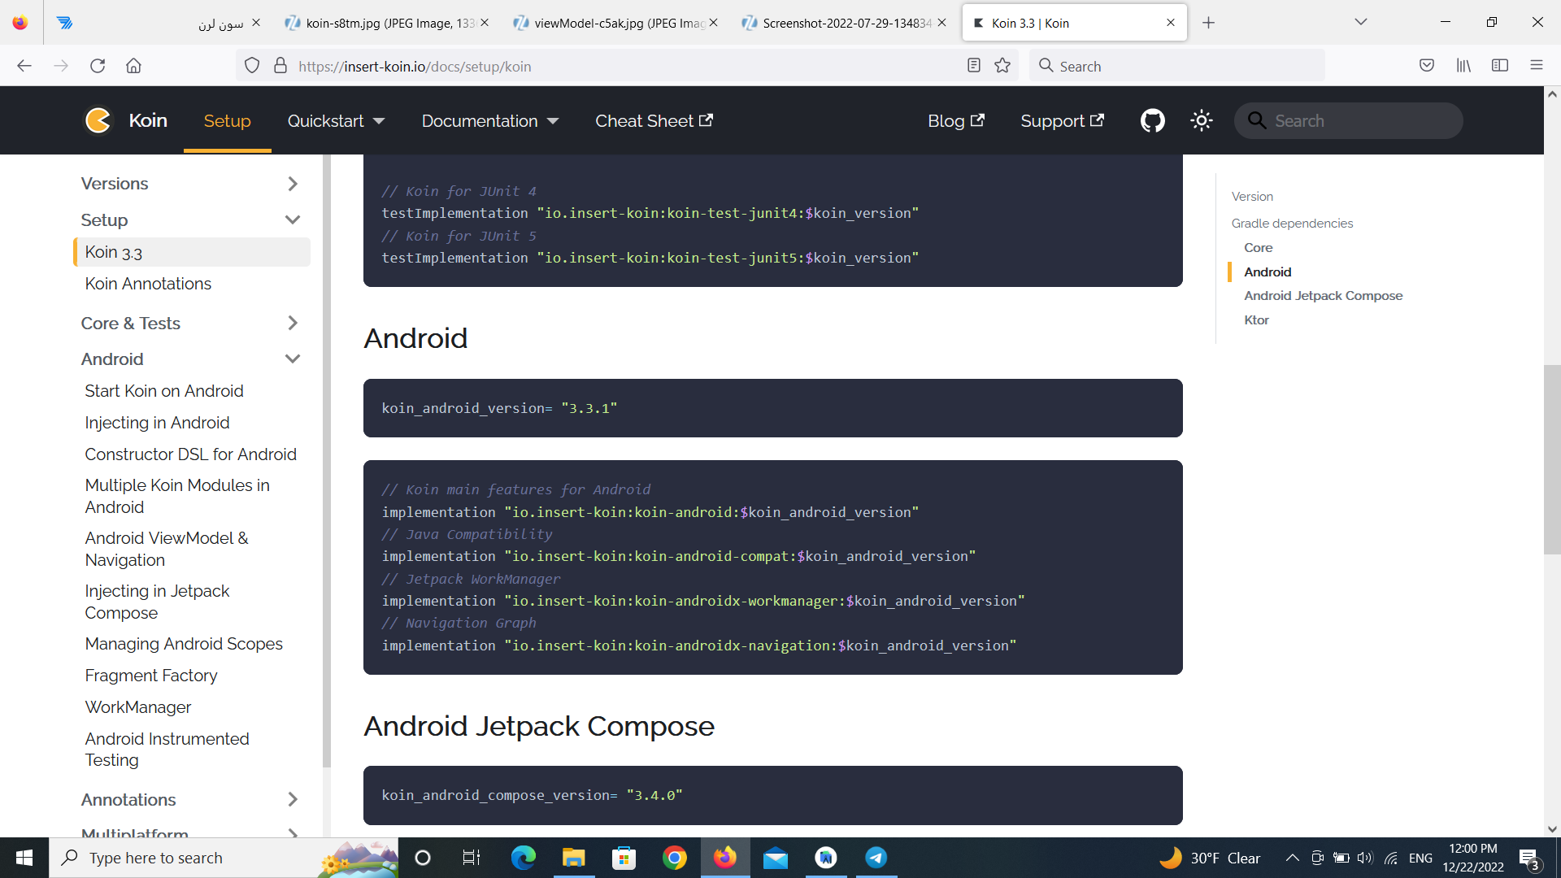The height and width of the screenshot is (878, 1561).
Task: Open Android ViewModel & Navigation page
Action: (167, 549)
